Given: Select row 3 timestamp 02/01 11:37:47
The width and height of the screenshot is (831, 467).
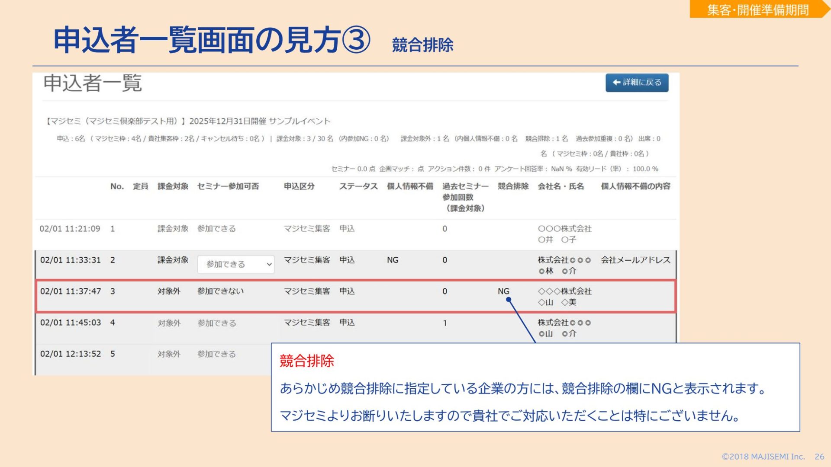Looking at the screenshot, I should pyautogui.click(x=71, y=291).
